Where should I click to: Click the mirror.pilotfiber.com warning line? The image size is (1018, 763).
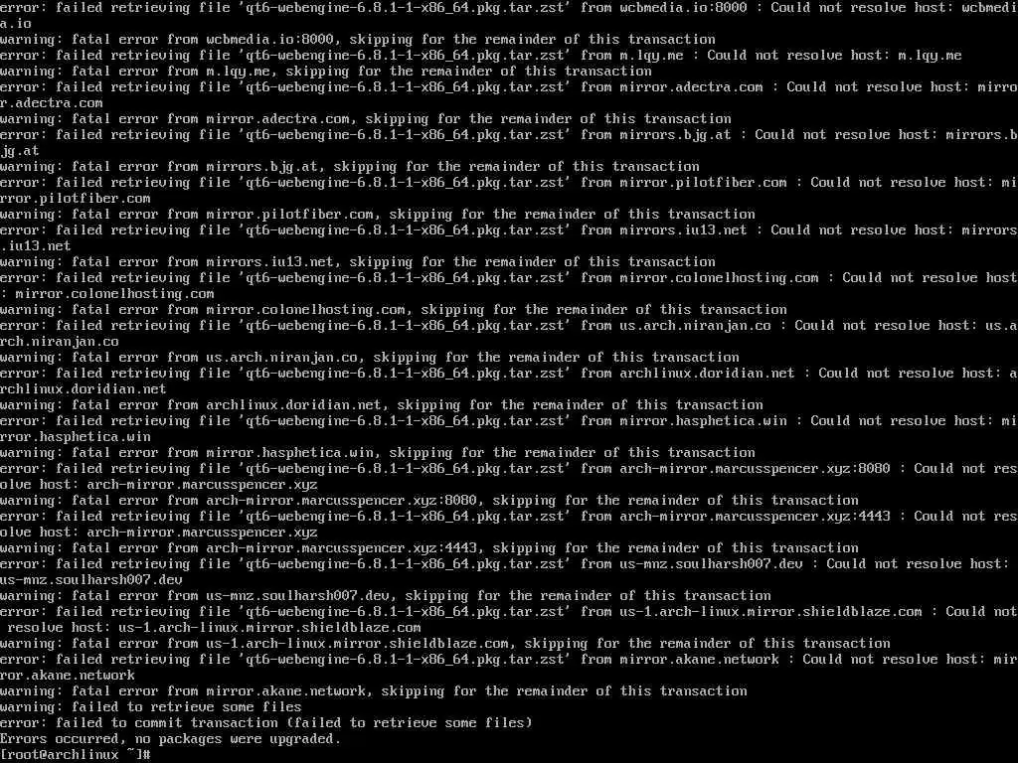click(377, 214)
